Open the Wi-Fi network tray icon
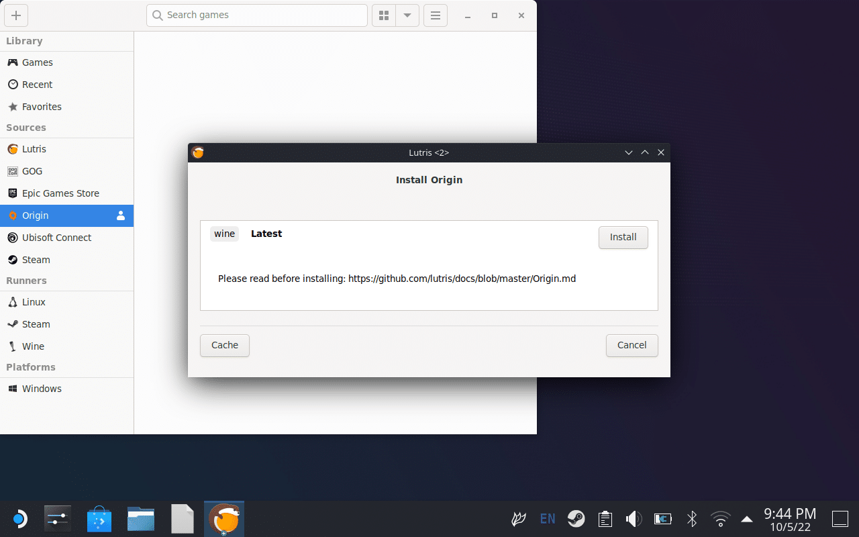859x537 pixels. pyautogui.click(x=721, y=519)
